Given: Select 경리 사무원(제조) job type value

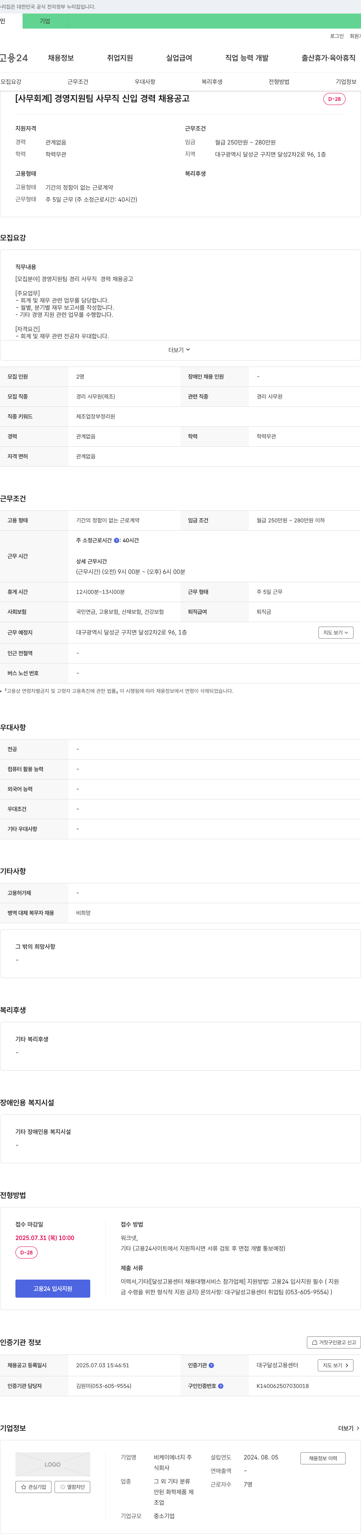Looking at the screenshot, I should (95, 397).
